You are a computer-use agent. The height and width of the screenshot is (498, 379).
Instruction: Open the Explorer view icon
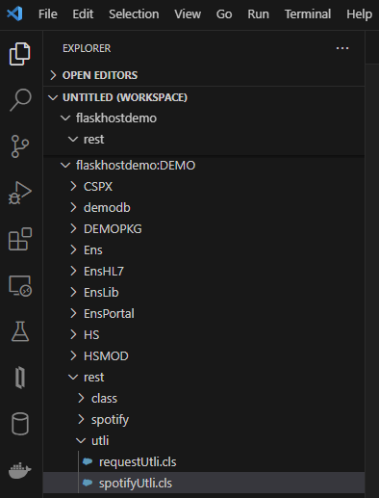[20, 54]
